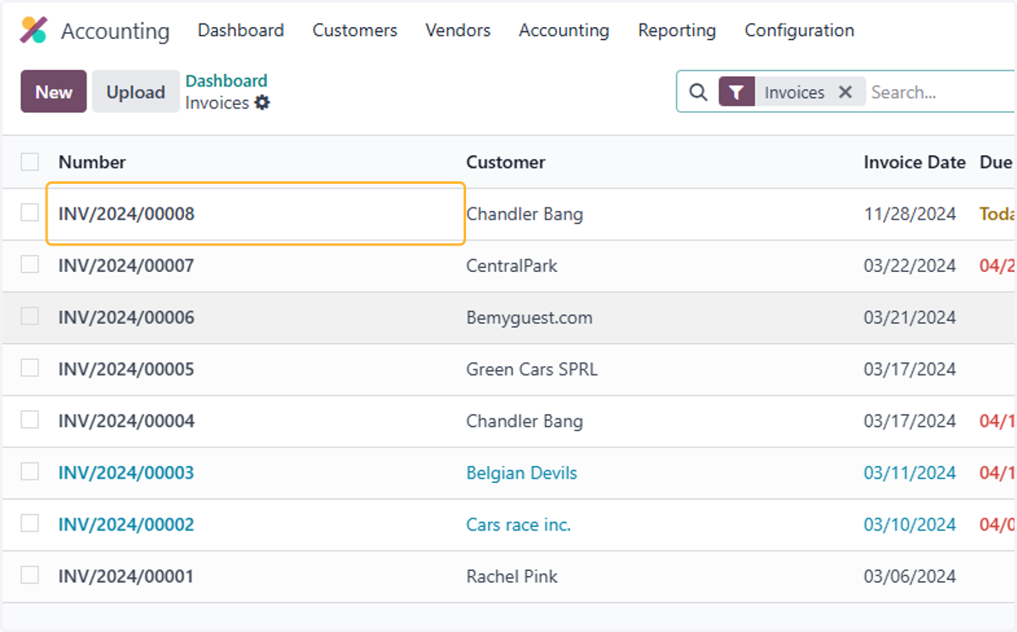Viewport: 1017px width, 632px height.
Task: Click the New button
Action: tap(53, 91)
